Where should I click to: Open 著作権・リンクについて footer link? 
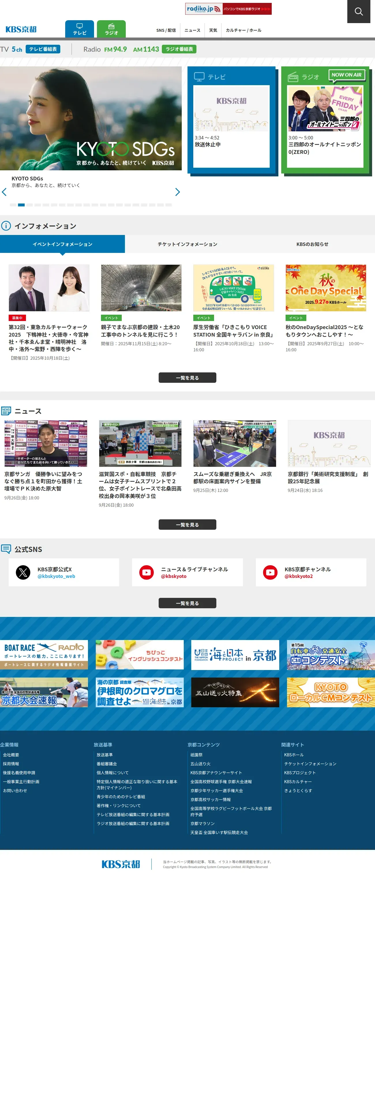[119, 805]
